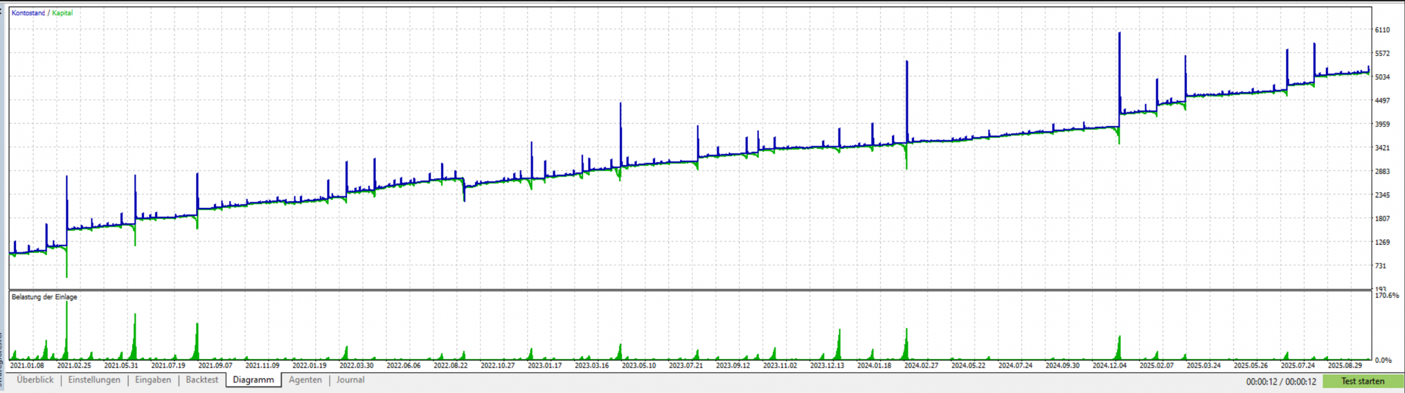Click the 0.0% load scale label

(x=1383, y=360)
